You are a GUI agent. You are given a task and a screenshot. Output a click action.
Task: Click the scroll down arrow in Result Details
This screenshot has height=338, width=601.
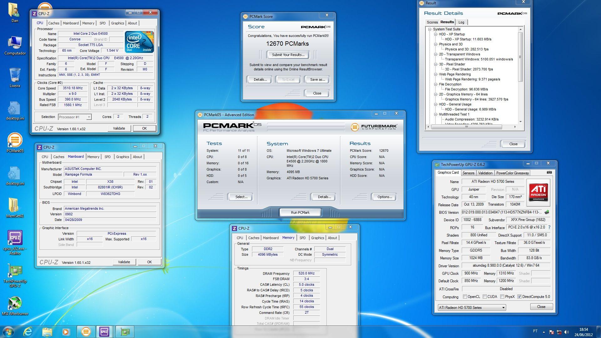[520, 122]
